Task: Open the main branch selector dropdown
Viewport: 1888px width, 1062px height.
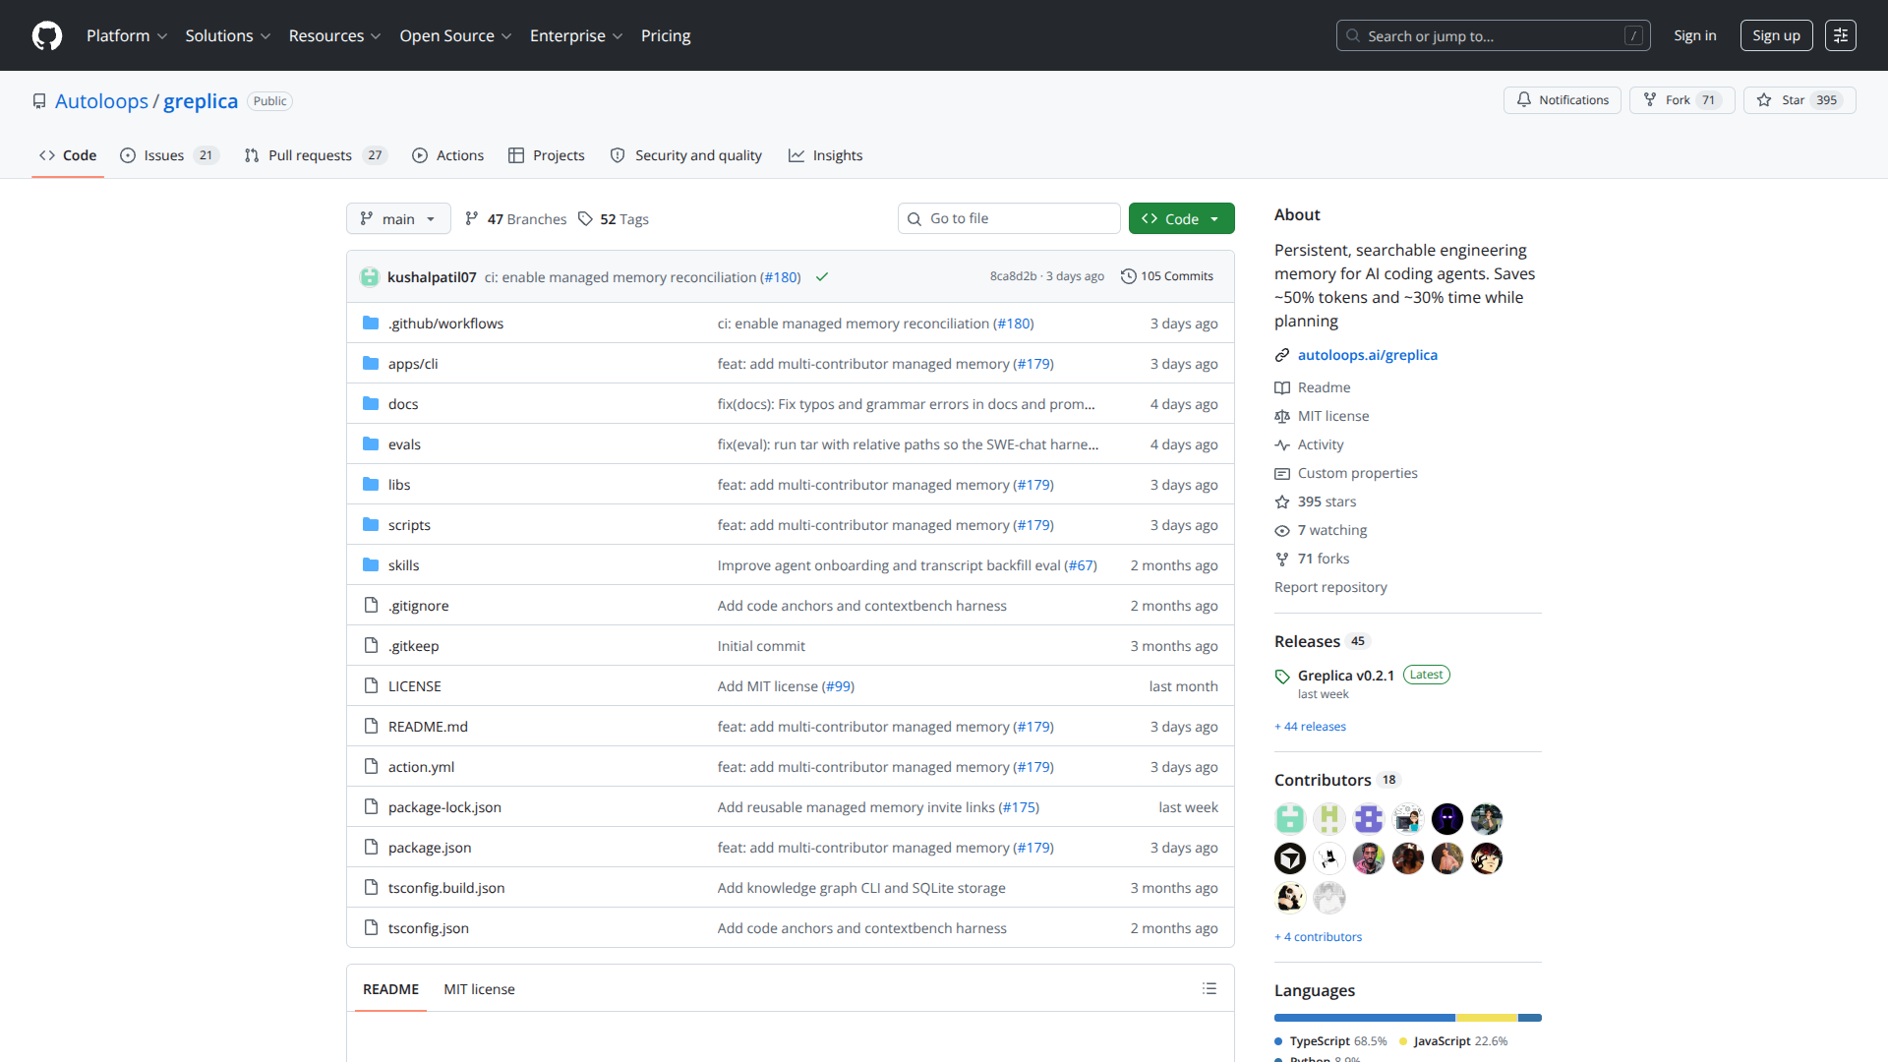Action: coord(398,218)
